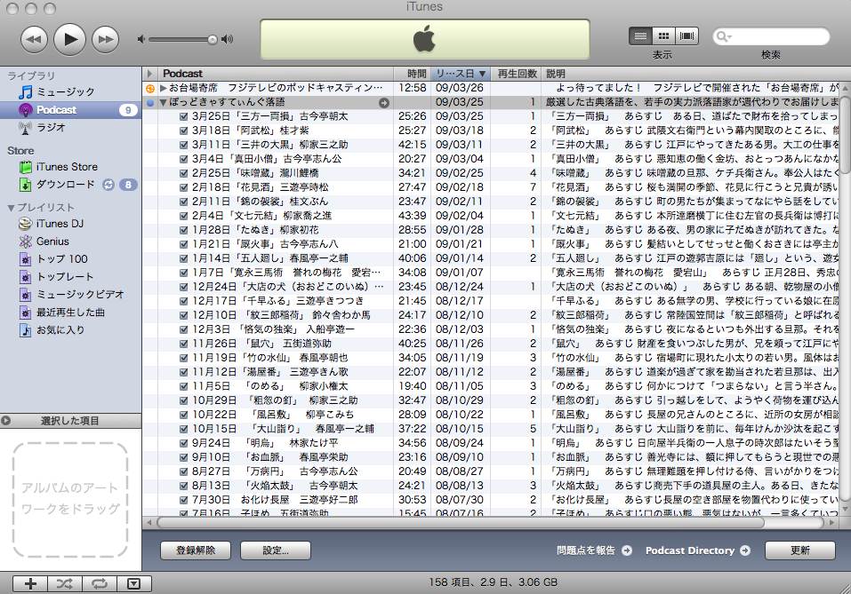Click 選択した項目 artwork header dropdown
The width and height of the screenshot is (851, 594).
tap(70, 421)
